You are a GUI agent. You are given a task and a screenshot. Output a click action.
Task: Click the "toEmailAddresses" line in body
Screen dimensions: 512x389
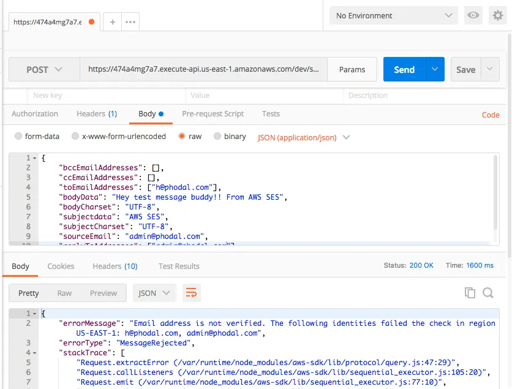point(140,187)
